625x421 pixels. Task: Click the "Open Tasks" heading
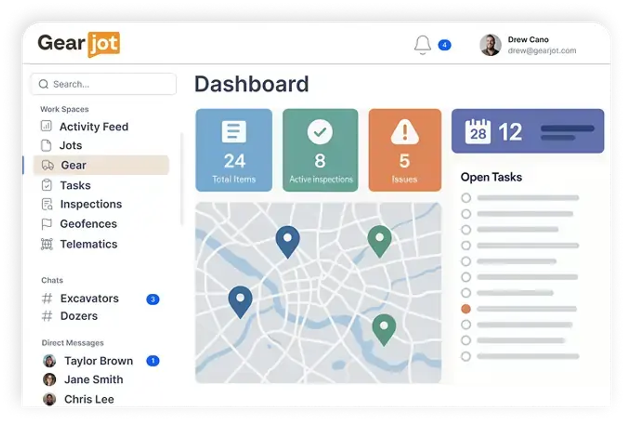491,177
